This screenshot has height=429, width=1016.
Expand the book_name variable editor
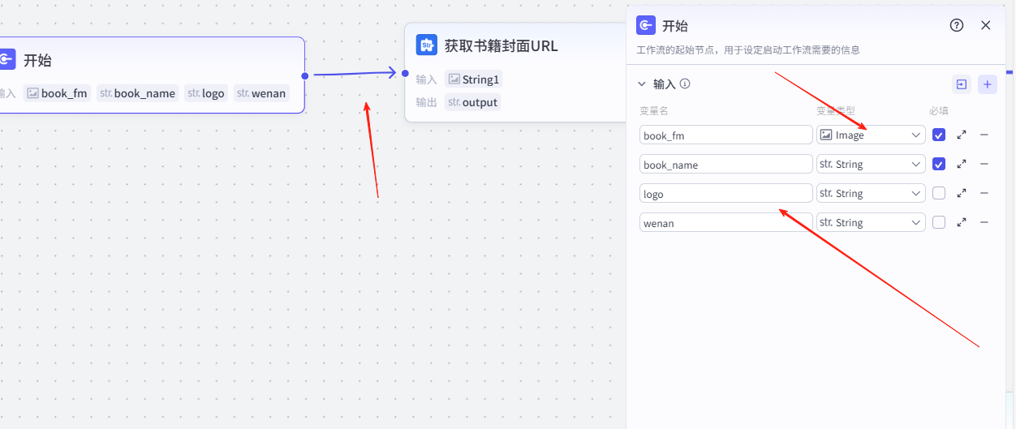click(962, 164)
